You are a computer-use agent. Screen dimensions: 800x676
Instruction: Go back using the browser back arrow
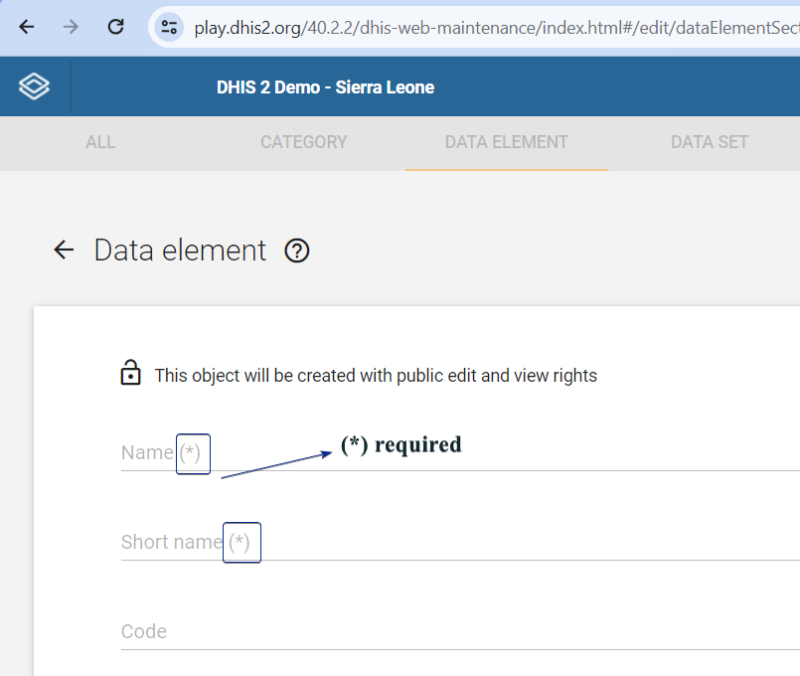click(27, 27)
